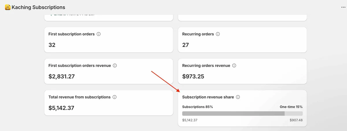Click the $907.48 one-time amount
Screen dimensions: 347x131
click(296, 120)
